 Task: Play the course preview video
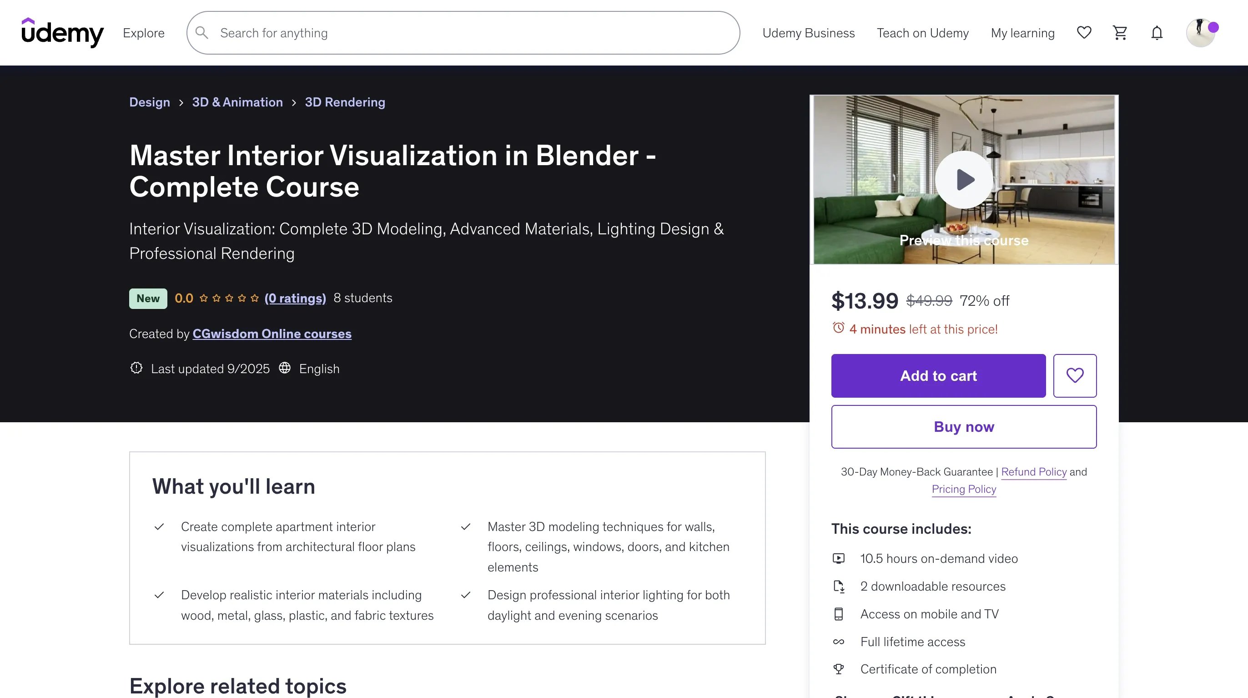click(964, 180)
